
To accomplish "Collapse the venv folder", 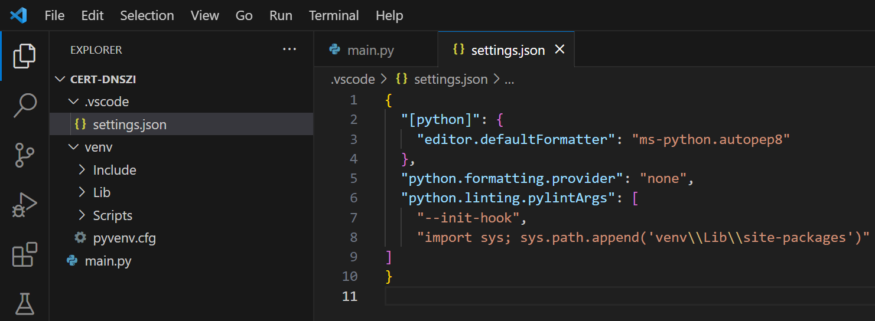I will [x=74, y=147].
